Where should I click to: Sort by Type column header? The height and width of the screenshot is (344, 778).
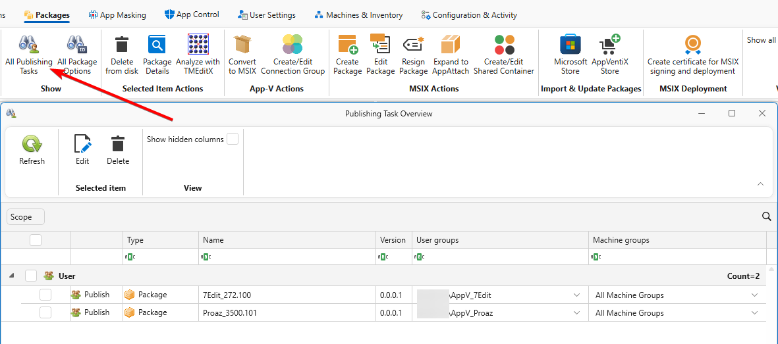(x=161, y=240)
